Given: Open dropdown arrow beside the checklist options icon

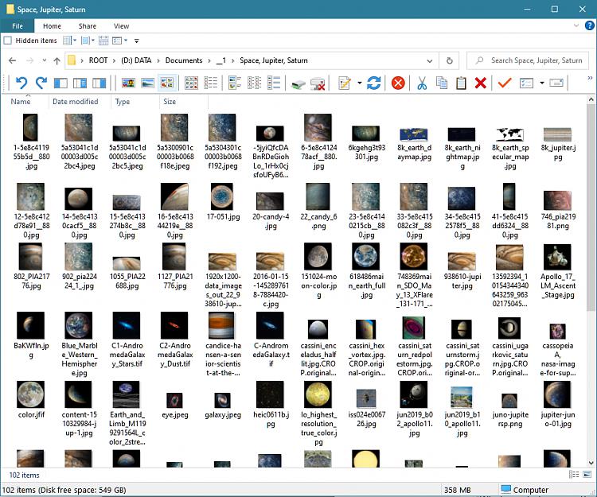Looking at the screenshot, I should point(541,83).
